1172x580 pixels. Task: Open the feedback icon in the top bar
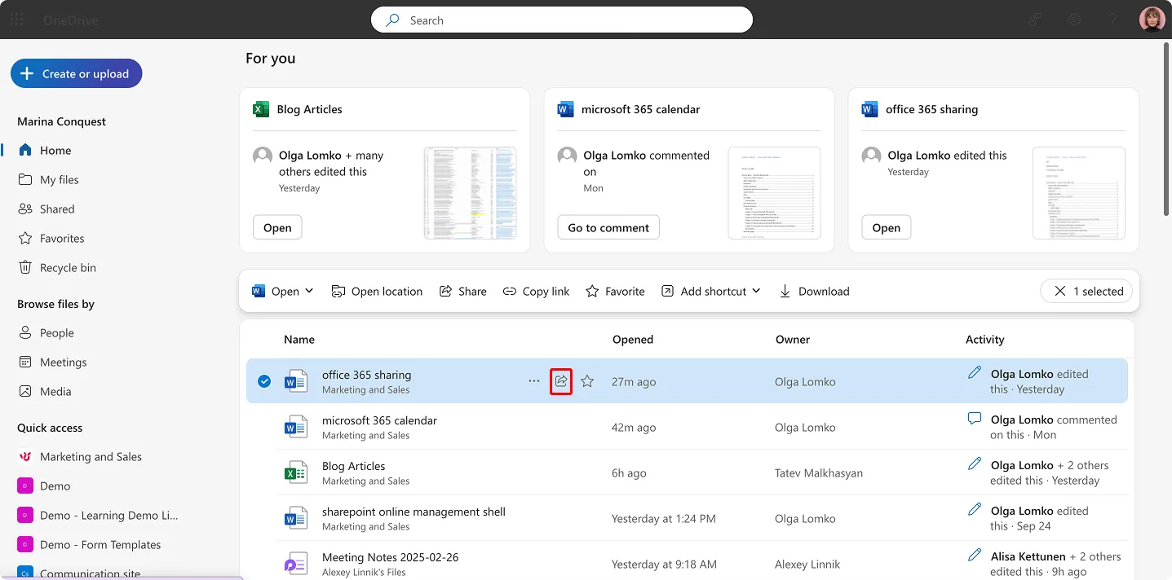click(x=1034, y=20)
